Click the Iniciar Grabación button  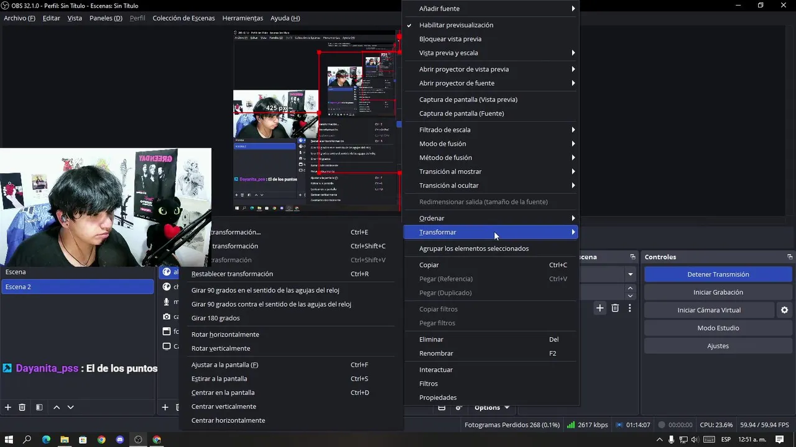coord(718,292)
